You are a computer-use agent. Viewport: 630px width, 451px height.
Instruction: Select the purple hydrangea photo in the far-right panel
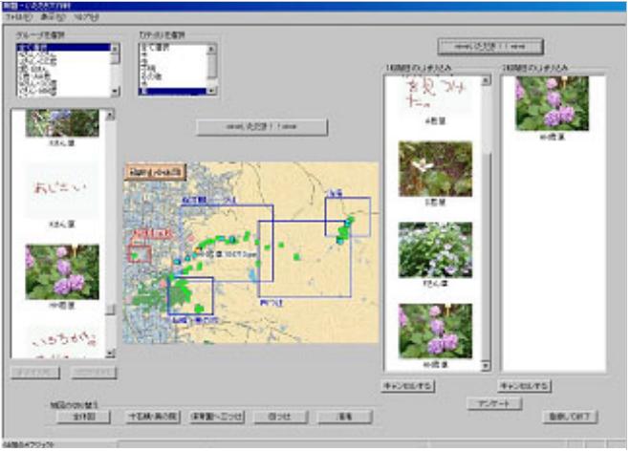pos(552,103)
